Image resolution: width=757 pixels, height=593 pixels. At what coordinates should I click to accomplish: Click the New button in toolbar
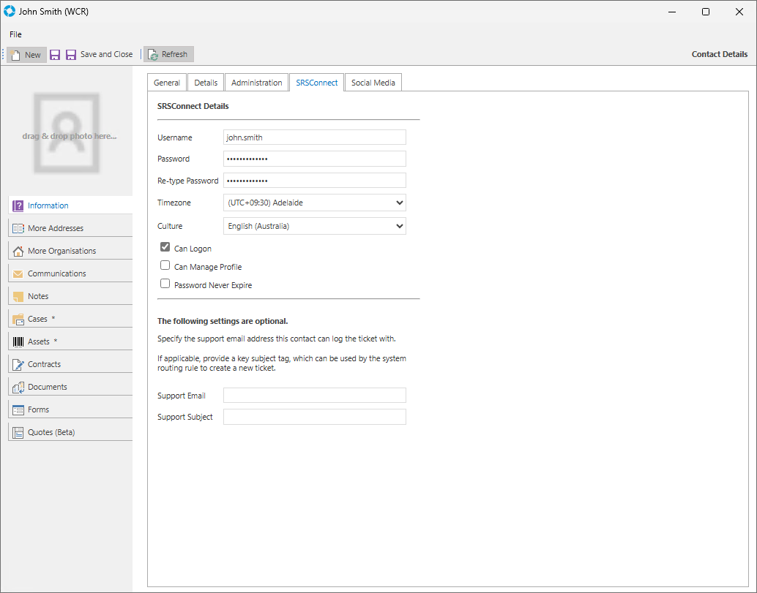coord(26,55)
